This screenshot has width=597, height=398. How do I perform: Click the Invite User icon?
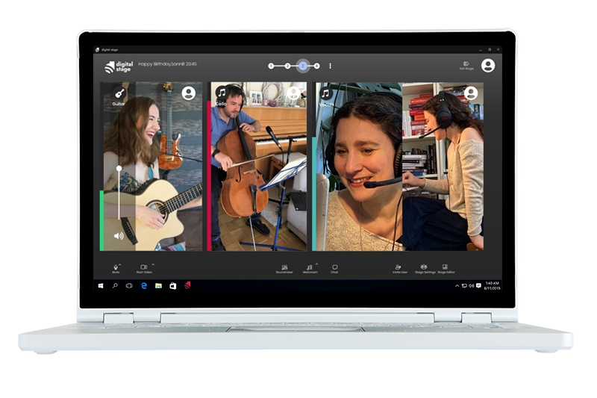(x=399, y=267)
